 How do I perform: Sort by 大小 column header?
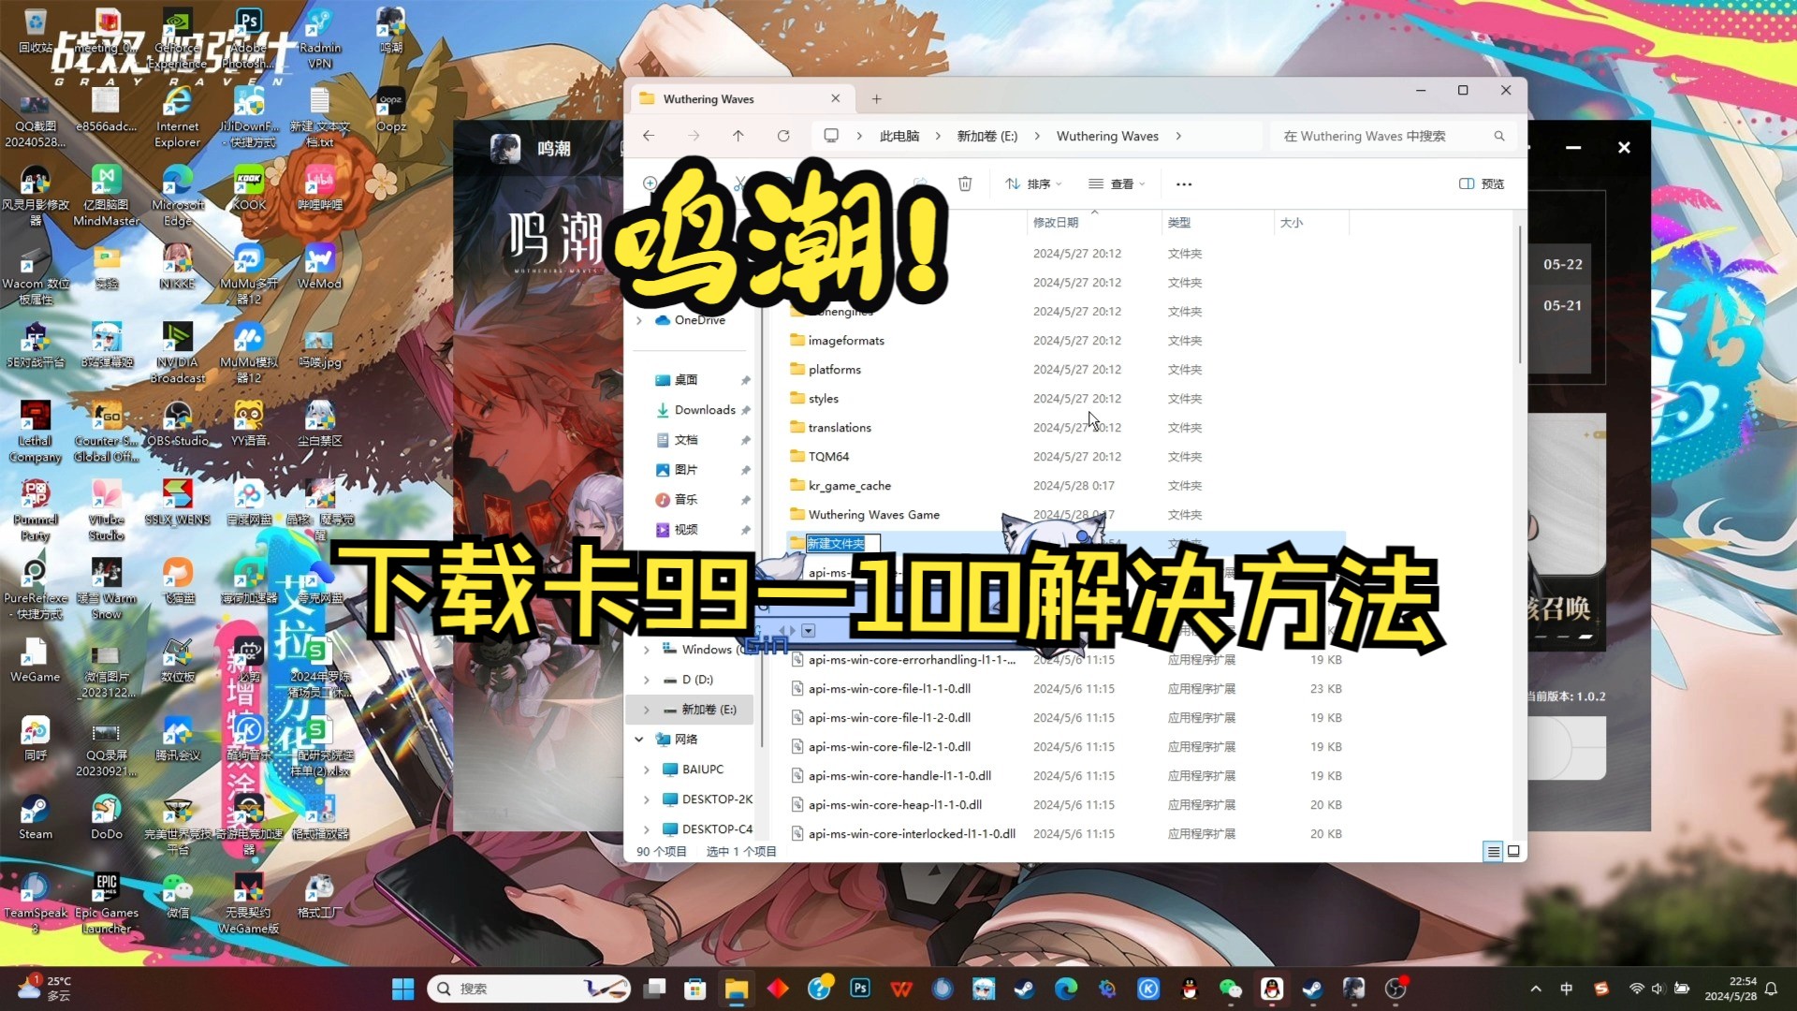(x=1311, y=222)
